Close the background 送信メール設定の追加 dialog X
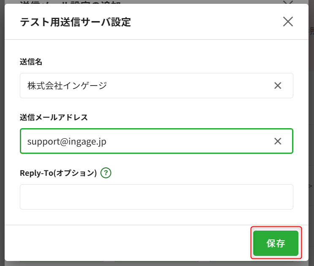 pyautogui.click(x=288, y=2)
